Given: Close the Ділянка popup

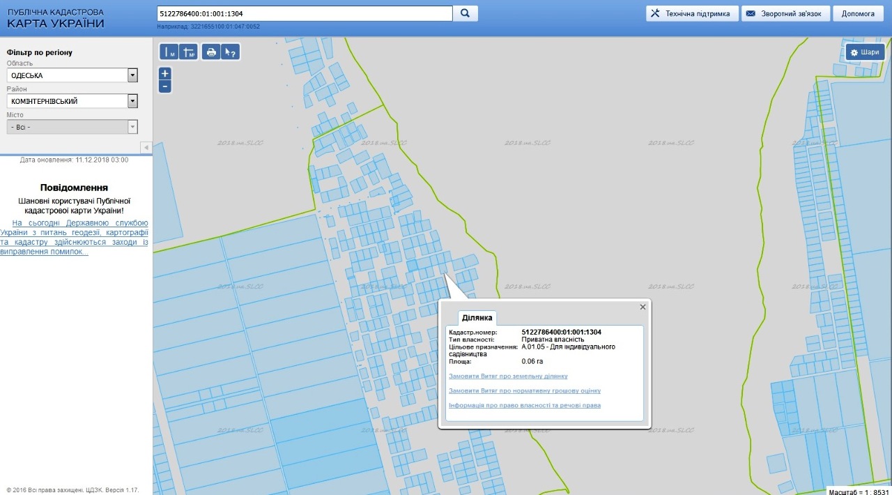Looking at the screenshot, I should [x=643, y=307].
